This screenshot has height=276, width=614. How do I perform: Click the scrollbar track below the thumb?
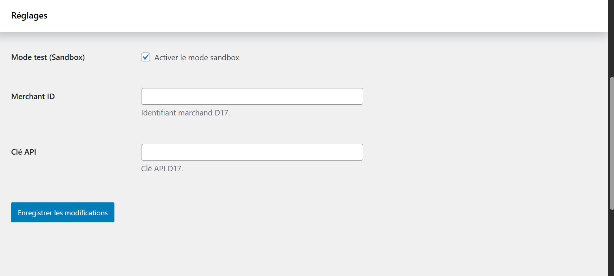click(x=611, y=244)
